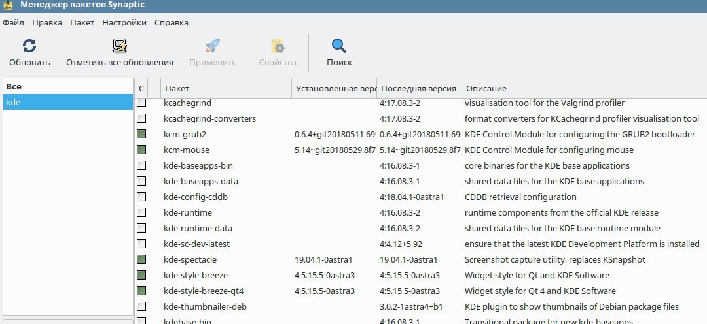Screen dimensions: 707x324
Task: Mark the kde-baseapps-bin status box
Action: tap(141, 166)
